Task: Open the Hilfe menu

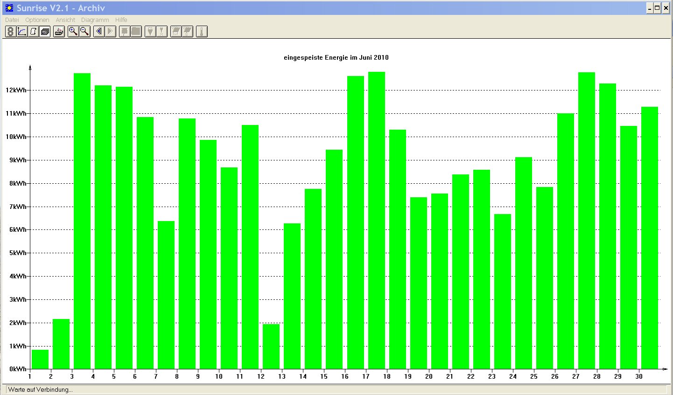Action: click(x=121, y=20)
